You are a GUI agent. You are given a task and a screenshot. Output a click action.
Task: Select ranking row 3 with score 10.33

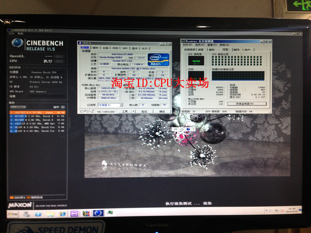pyautogui.click(x=37, y=120)
